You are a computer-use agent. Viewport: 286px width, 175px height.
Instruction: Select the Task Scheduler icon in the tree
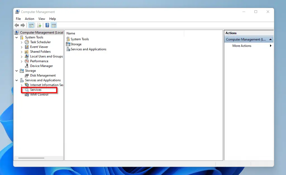[27, 42]
